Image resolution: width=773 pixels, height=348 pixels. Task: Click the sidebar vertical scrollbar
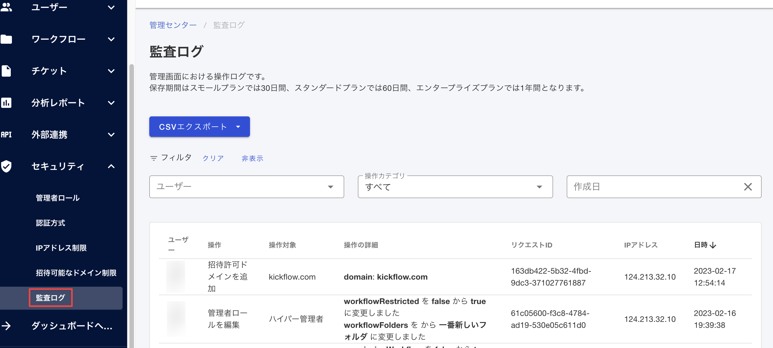131,206
